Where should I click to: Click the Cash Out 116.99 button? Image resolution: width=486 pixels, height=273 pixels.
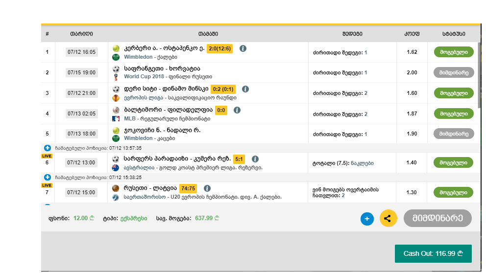tap(433, 253)
